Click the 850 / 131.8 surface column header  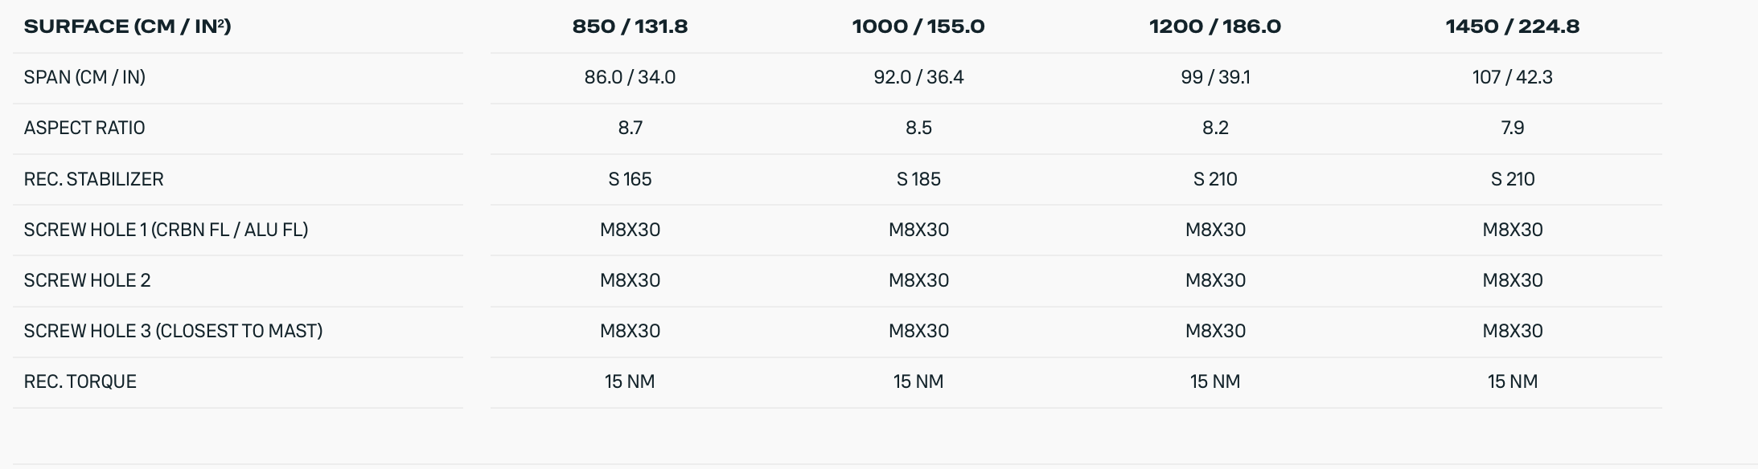630,27
